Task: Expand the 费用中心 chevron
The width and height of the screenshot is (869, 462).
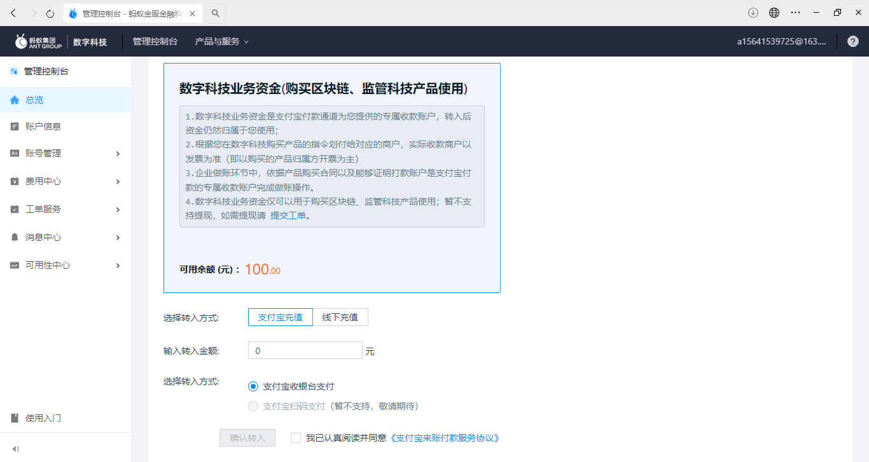Action: point(118,181)
